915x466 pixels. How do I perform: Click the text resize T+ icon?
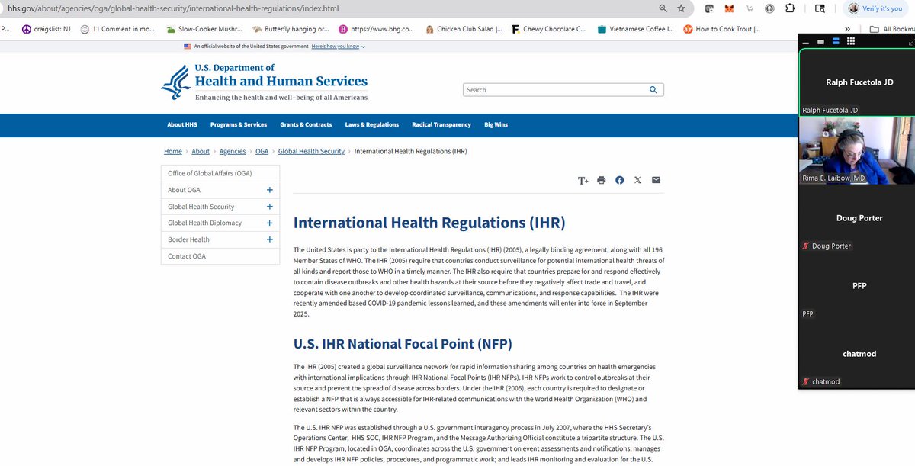[583, 180]
